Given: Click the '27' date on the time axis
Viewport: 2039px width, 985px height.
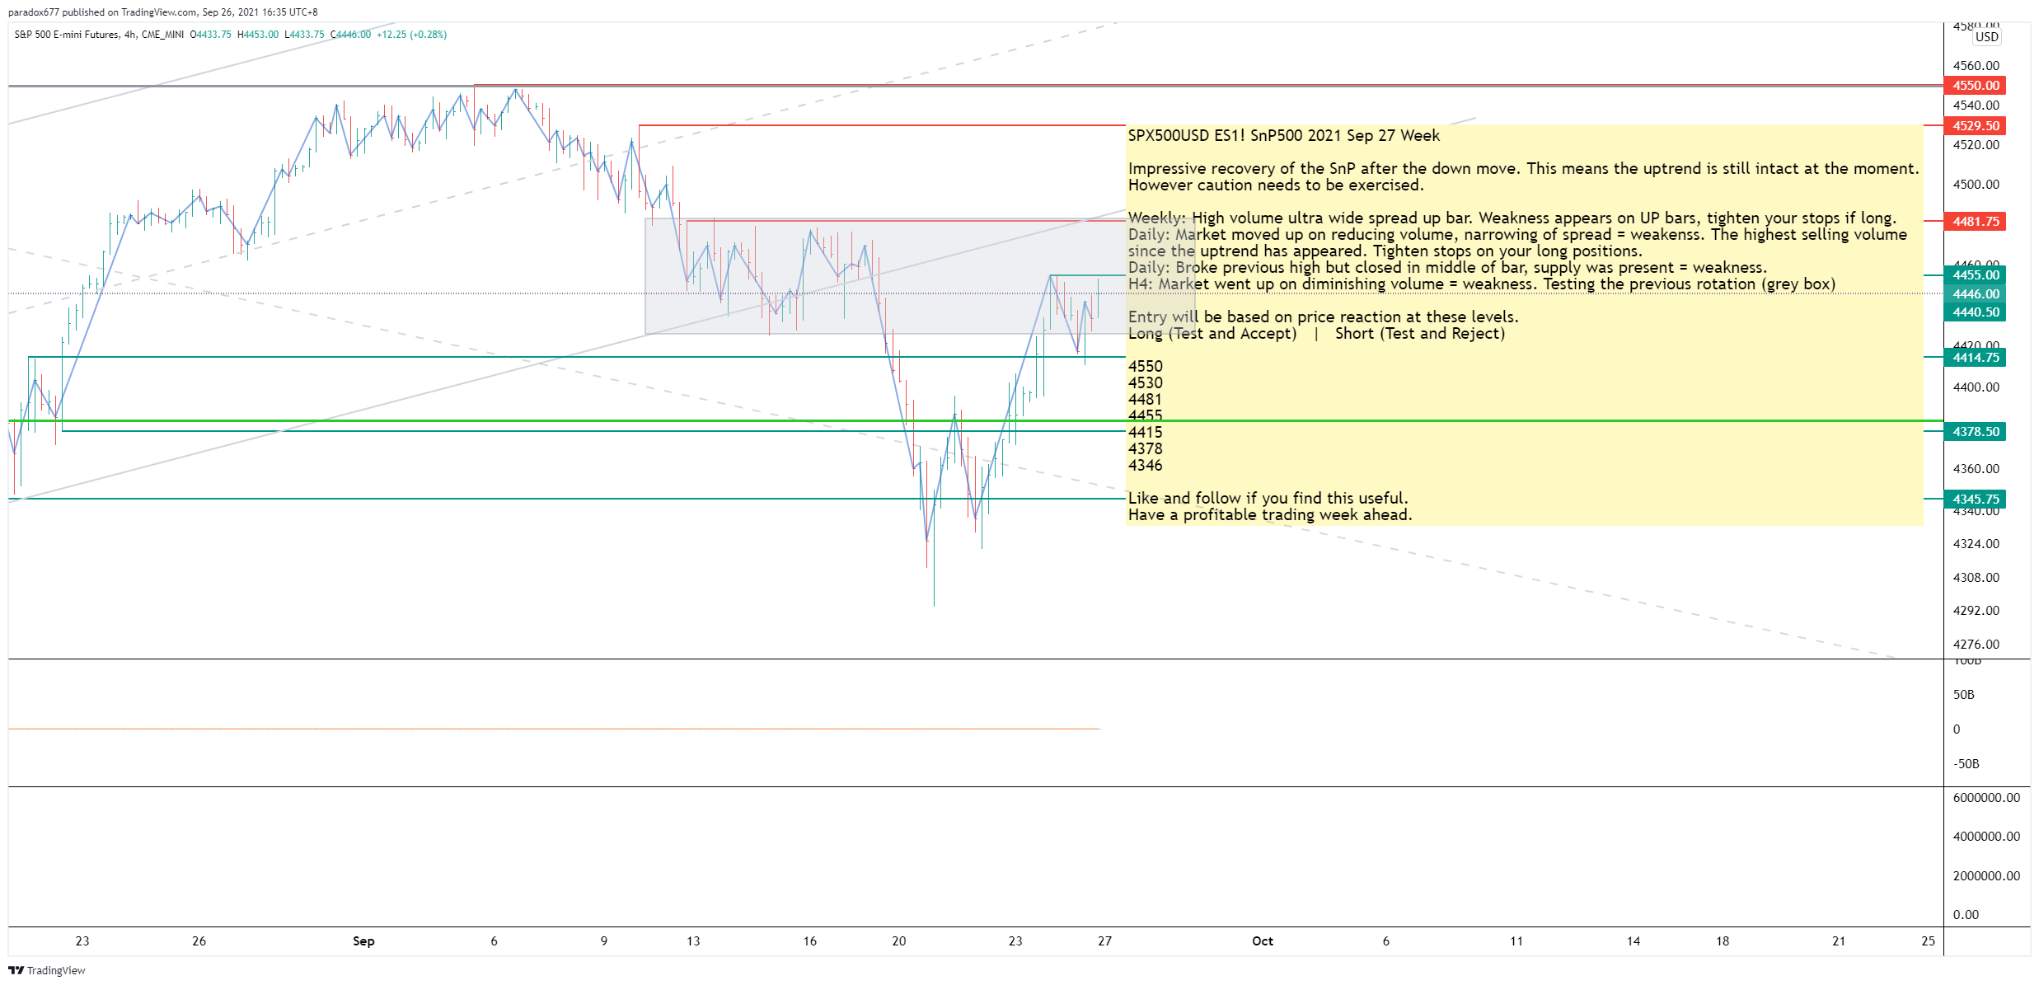Looking at the screenshot, I should coord(1104,941).
